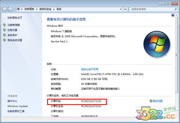Open 控制面板主页 link

click(15, 18)
